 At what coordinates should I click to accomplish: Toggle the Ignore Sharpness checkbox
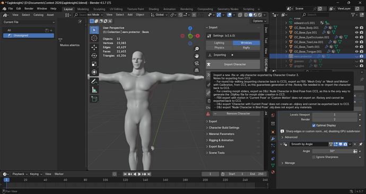[x=313, y=157]
